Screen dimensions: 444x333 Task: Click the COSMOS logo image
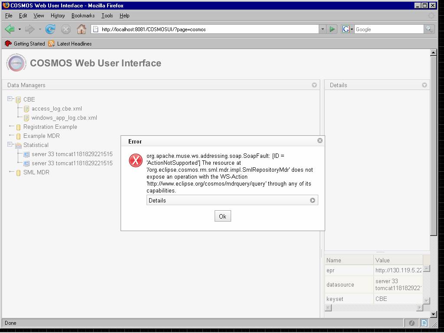coord(16,63)
